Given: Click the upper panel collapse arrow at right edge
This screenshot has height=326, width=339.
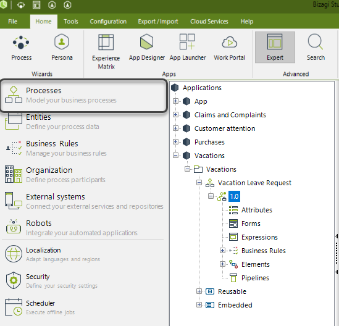Looking at the screenshot, I should 337,236.
